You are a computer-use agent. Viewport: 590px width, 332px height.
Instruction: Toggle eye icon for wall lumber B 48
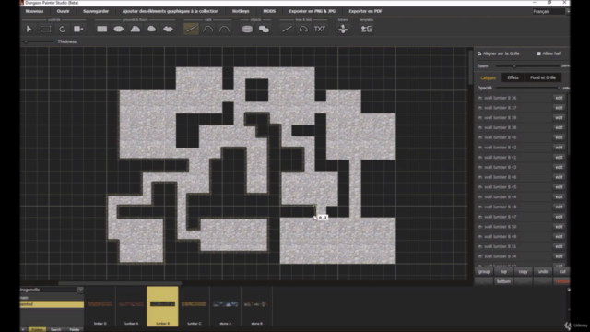click(479, 207)
